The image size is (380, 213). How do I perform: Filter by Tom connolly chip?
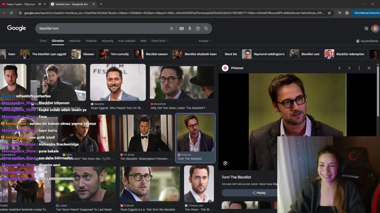coord(115,54)
